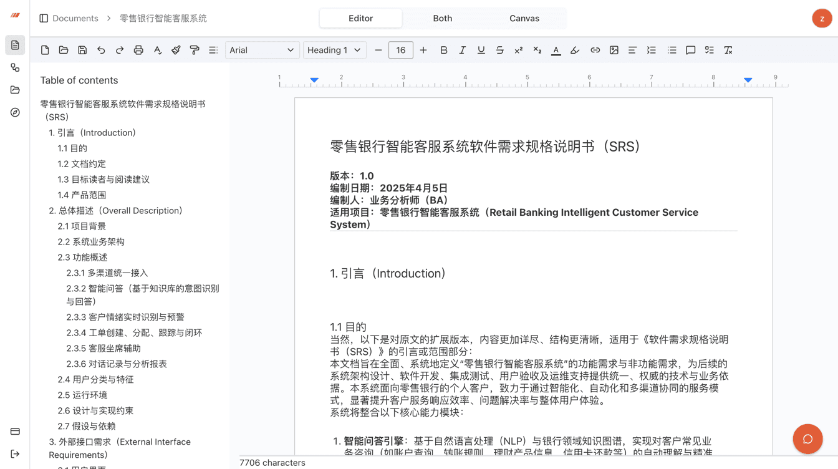This screenshot has height=469, width=838.
Task: Jump to the 2.3 功能概述 section
Action: pyautogui.click(x=82, y=258)
